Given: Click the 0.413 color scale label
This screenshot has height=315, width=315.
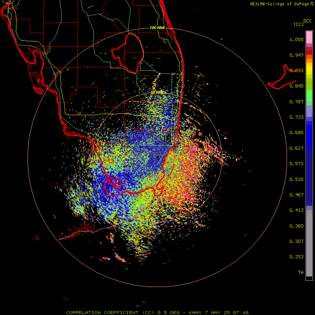Looking at the screenshot, I should click(296, 210).
